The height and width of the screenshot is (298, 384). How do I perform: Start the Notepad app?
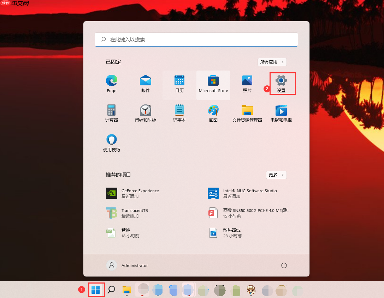pyautogui.click(x=179, y=113)
